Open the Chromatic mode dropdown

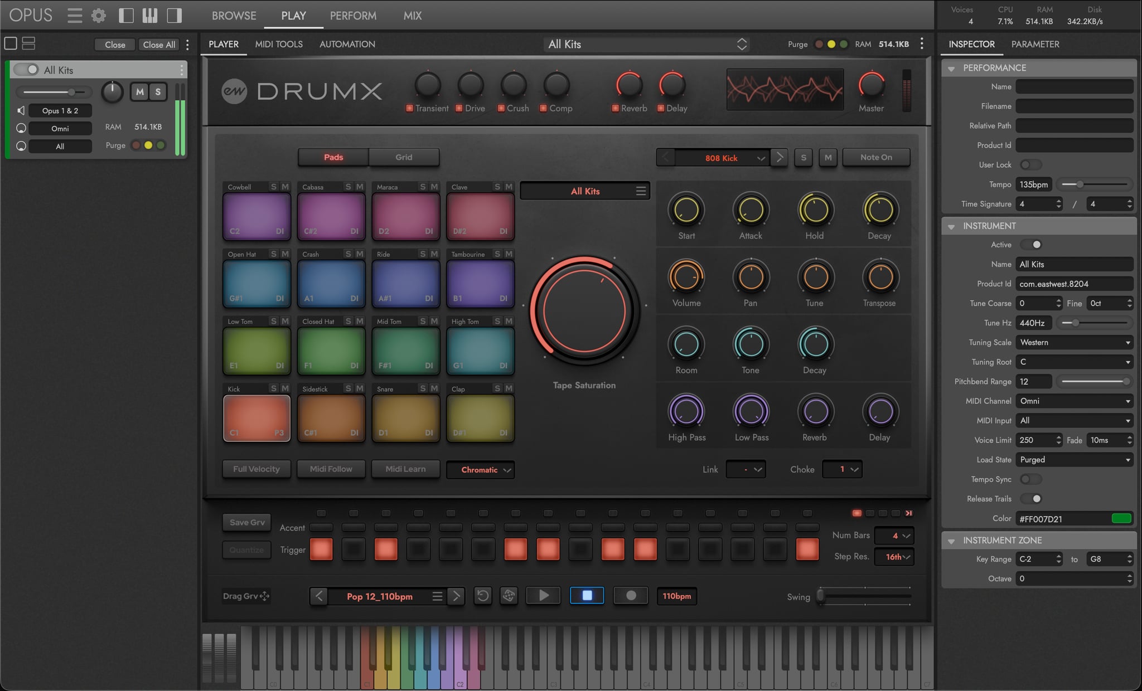tap(480, 470)
